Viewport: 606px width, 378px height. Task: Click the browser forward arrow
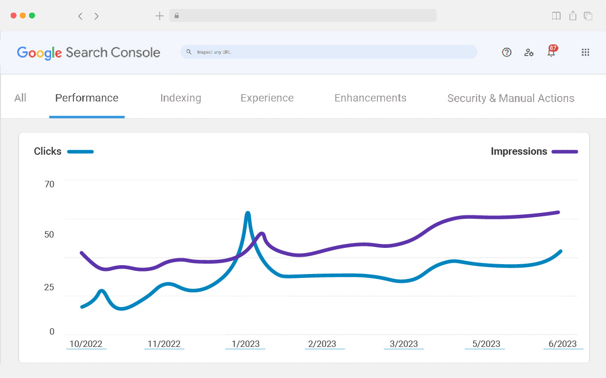point(97,16)
